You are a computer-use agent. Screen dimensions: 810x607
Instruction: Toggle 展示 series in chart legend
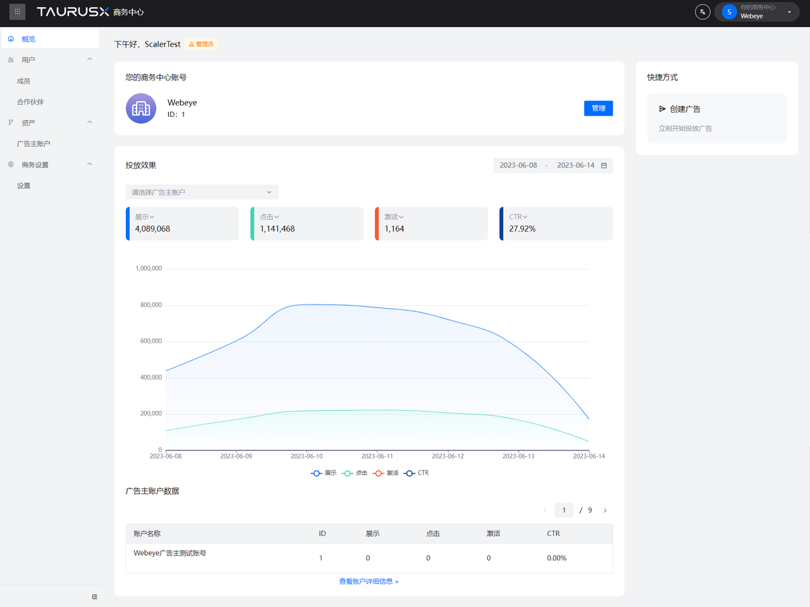(x=323, y=473)
